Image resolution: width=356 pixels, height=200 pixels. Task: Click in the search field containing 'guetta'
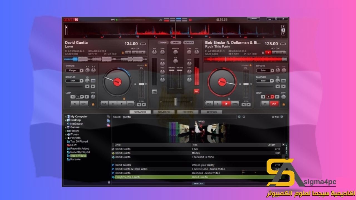(179, 117)
